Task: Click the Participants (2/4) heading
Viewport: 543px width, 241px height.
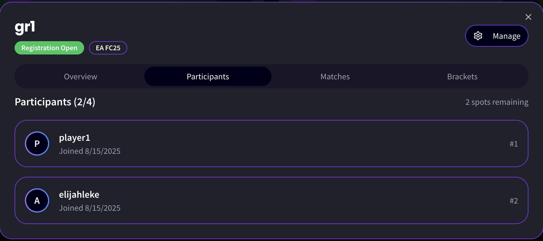Action: pyautogui.click(x=55, y=102)
